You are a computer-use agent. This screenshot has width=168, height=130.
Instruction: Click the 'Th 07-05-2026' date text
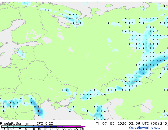click(111, 124)
